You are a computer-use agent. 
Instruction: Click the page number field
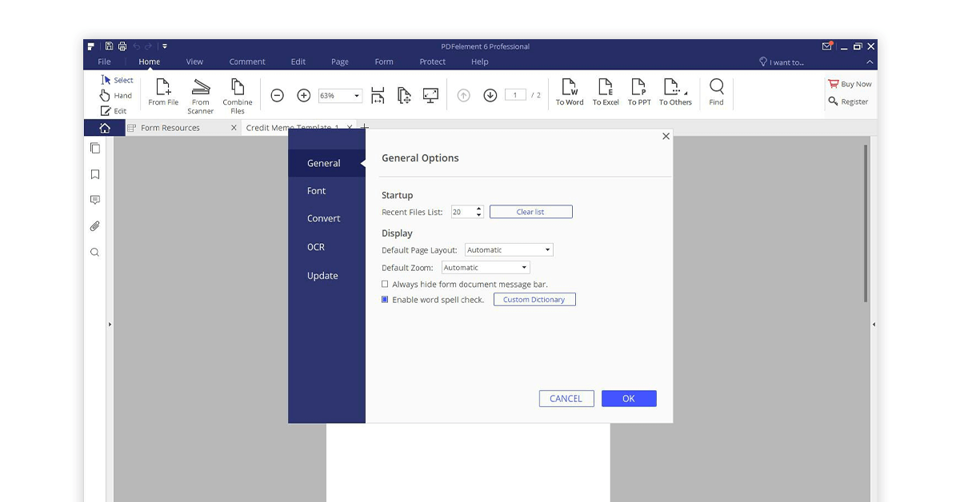tap(515, 95)
